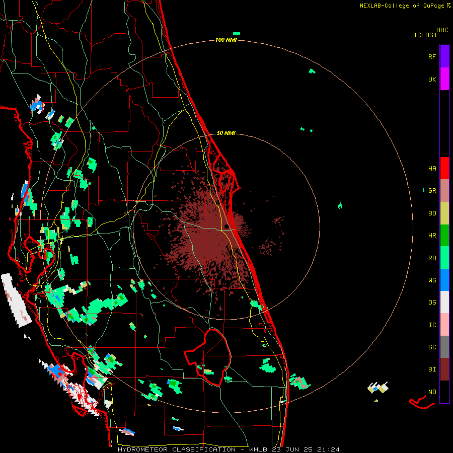Click the "50 NMI" range ring label
This screenshot has width=453, height=453.
(x=226, y=133)
